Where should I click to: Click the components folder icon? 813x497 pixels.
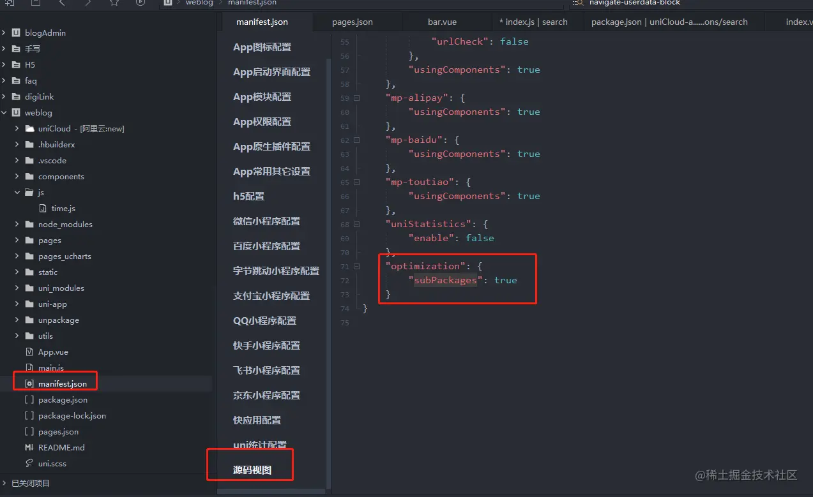(x=29, y=176)
